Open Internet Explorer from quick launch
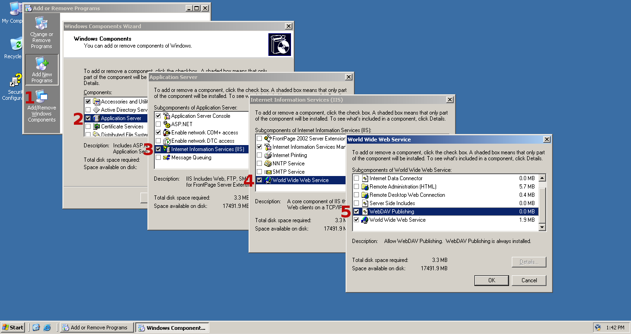Image resolution: width=631 pixels, height=334 pixels. click(x=47, y=328)
